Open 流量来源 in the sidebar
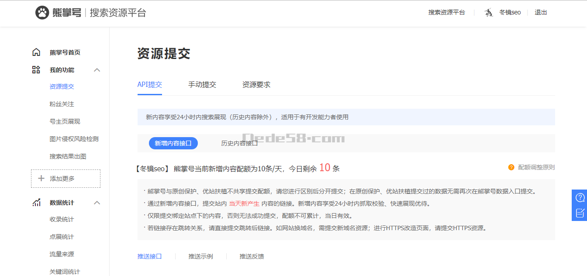587x276 pixels. 62,254
